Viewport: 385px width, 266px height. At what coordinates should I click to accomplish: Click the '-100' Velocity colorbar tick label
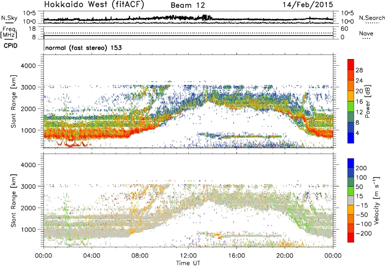click(x=363, y=224)
